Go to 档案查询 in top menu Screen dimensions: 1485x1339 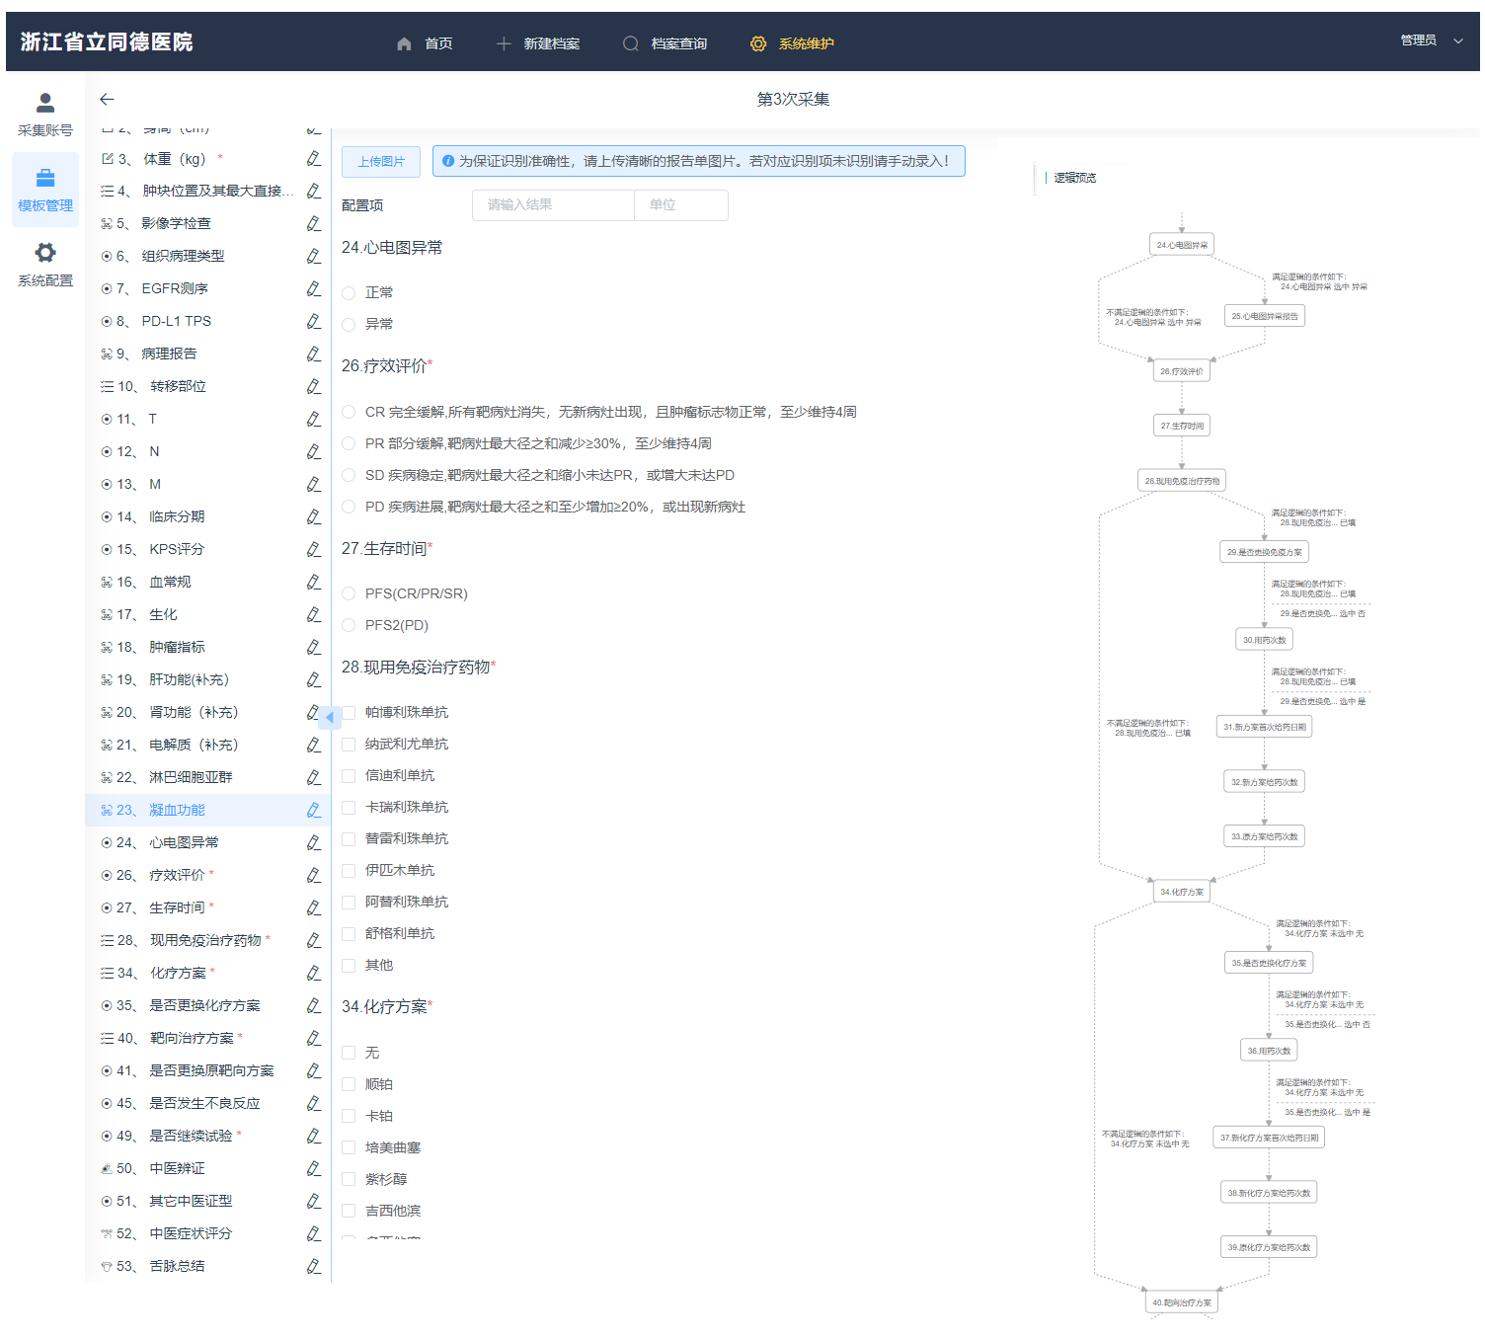664,43
